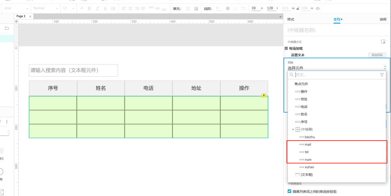This screenshot has height=196, width=391.
Task: Open the font size 13 dropdown
Action: click(x=68, y=8)
